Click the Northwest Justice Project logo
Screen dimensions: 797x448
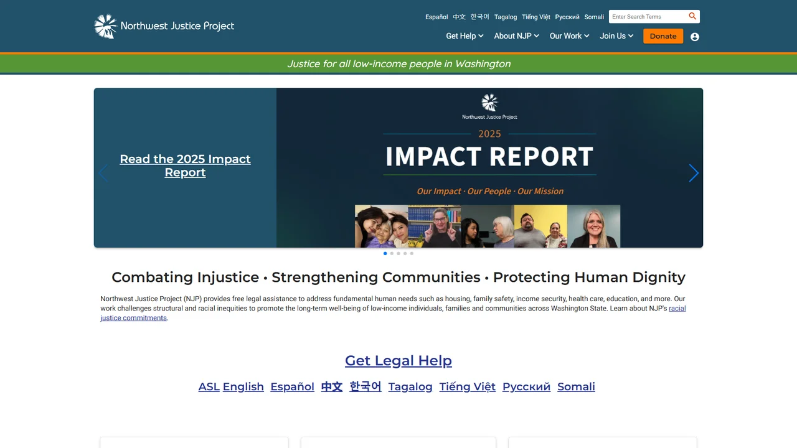tap(164, 26)
